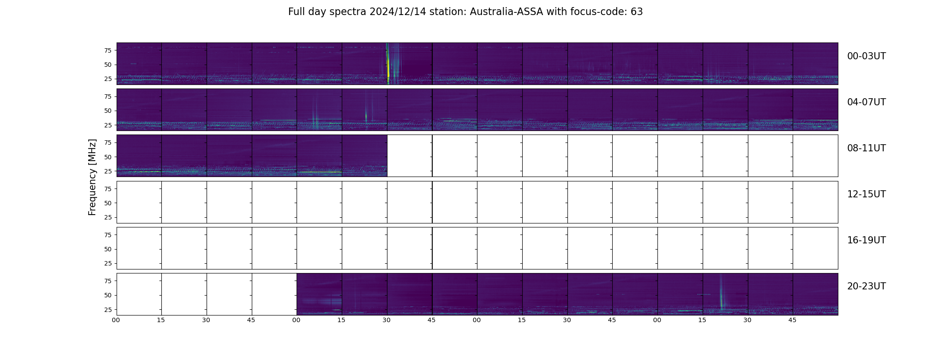Click the 25 tick label of the 12-15UT row
The width and height of the screenshot is (931, 354).
coord(108,217)
